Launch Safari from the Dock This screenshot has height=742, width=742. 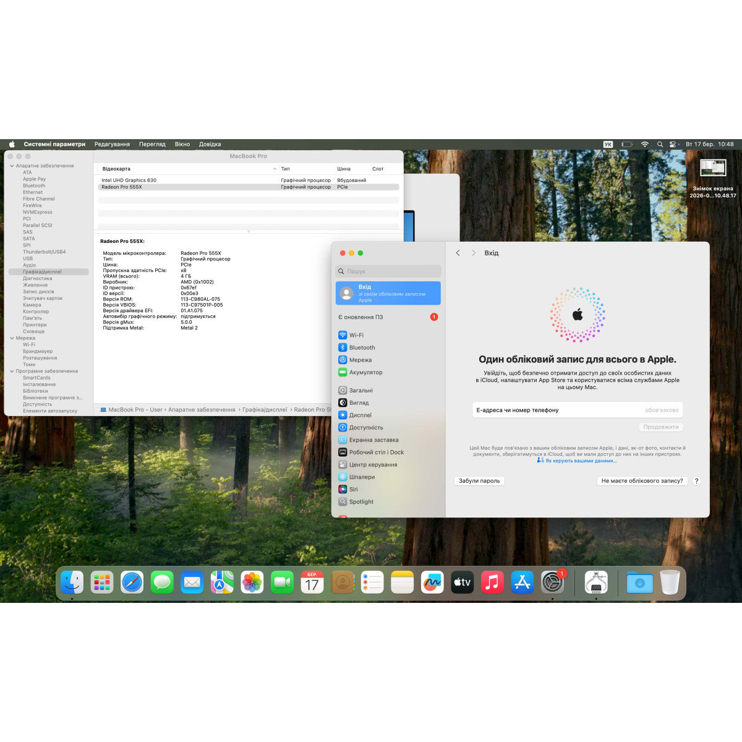pos(132,582)
